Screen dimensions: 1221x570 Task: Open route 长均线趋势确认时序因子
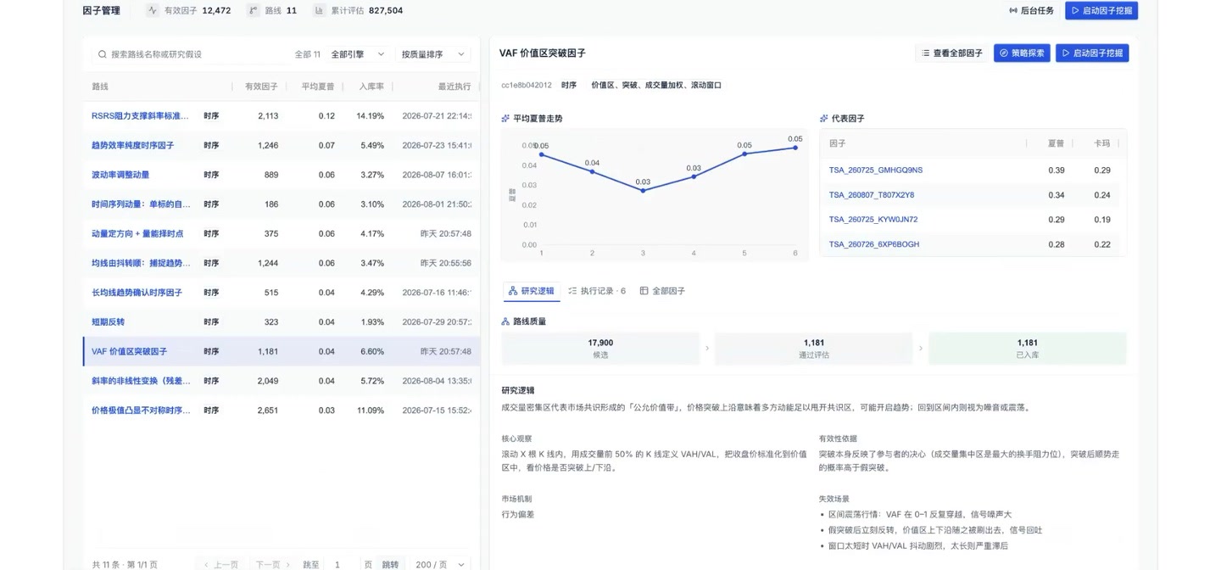[x=137, y=293]
